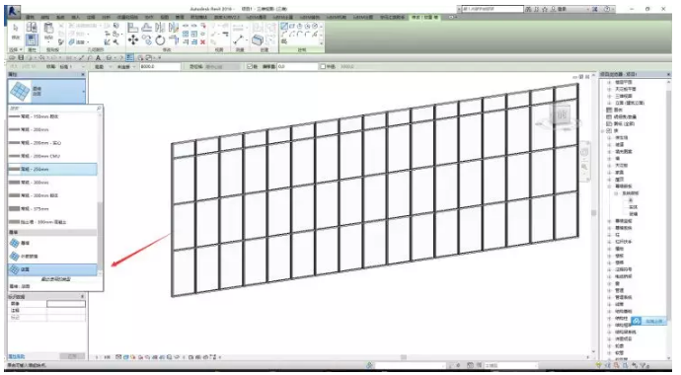Select the Mirror - Draw Axis tool

tap(174, 29)
